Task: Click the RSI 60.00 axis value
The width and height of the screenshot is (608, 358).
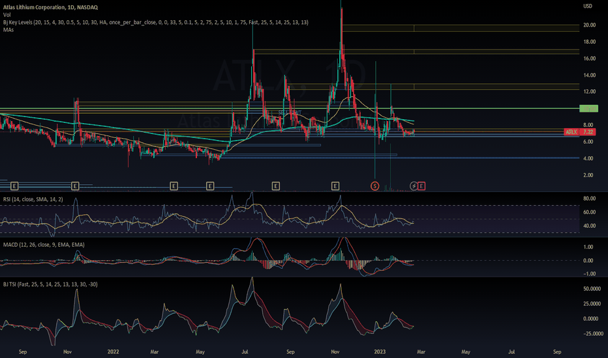Action: (x=589, y=212)
